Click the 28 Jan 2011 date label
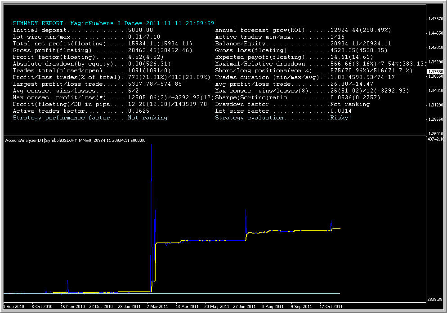This screenshot has height=313, width=447. point(130,307)
